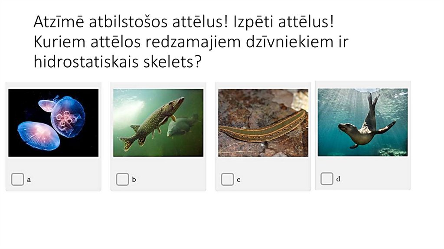Click the text 'Kuriem attēlos redzamajiem dzīvniekiem ir'

pos(191,42)
